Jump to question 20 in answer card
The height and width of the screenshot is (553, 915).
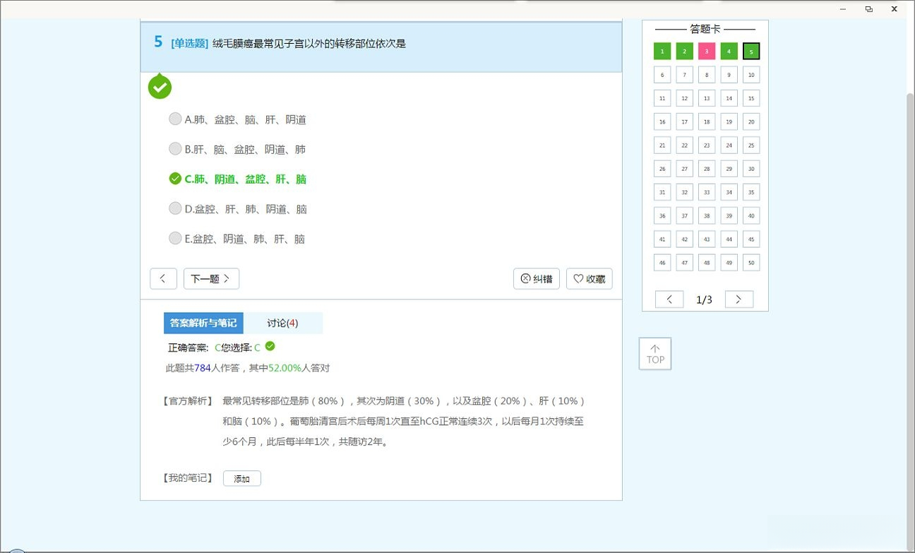click(x=751, y=121)
